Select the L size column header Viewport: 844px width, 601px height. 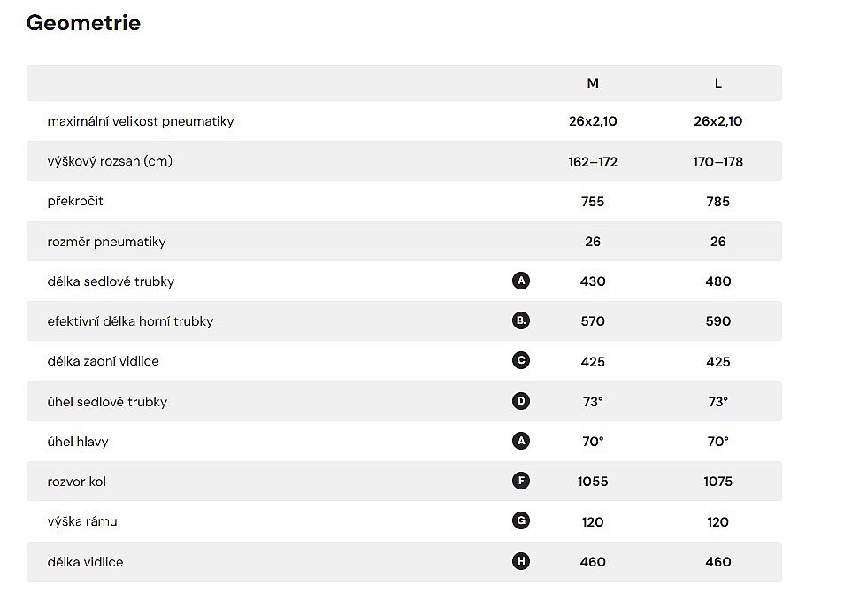coord(717,83)
